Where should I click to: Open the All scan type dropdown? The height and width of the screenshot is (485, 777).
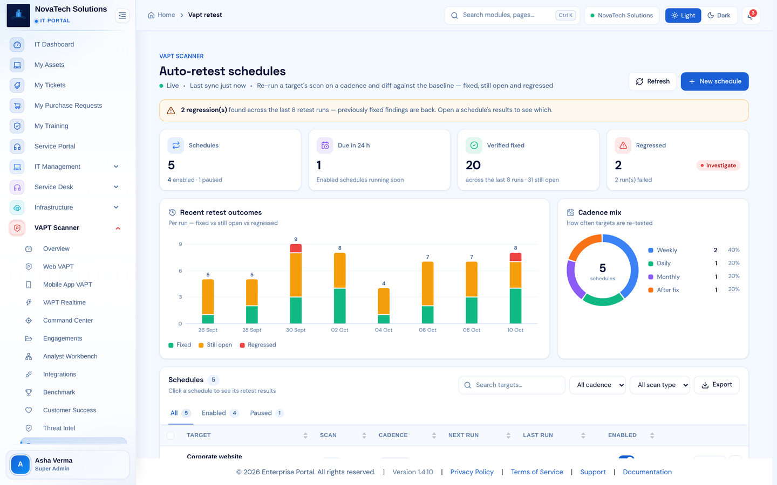[660, 385]
